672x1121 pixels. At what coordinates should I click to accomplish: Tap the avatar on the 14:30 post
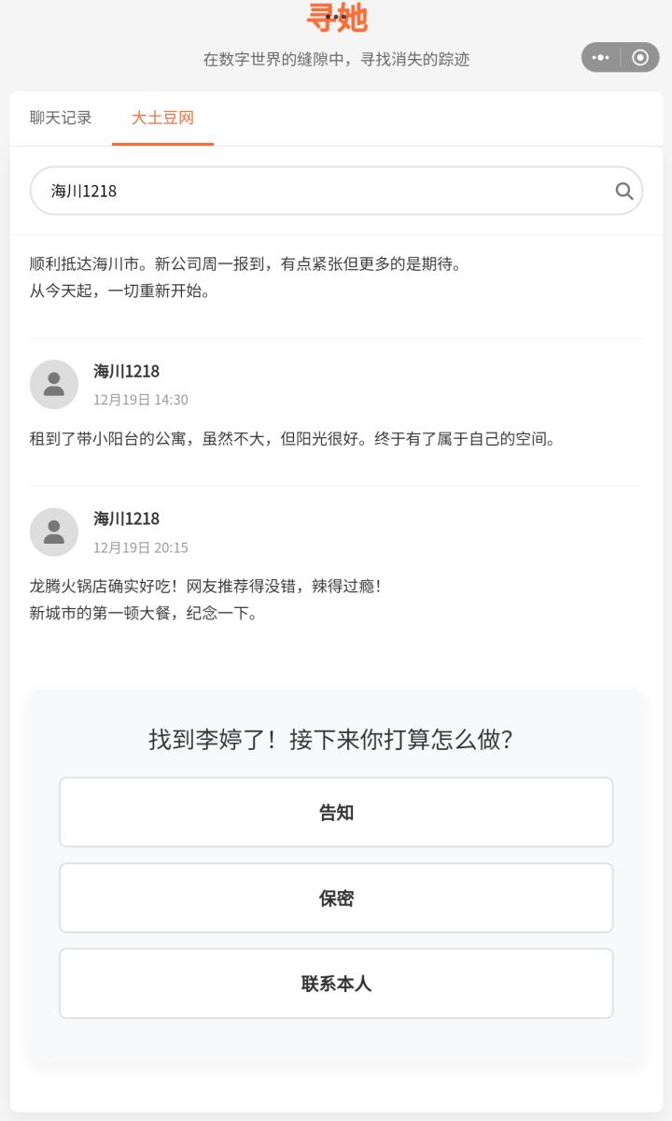pos(54,384)
